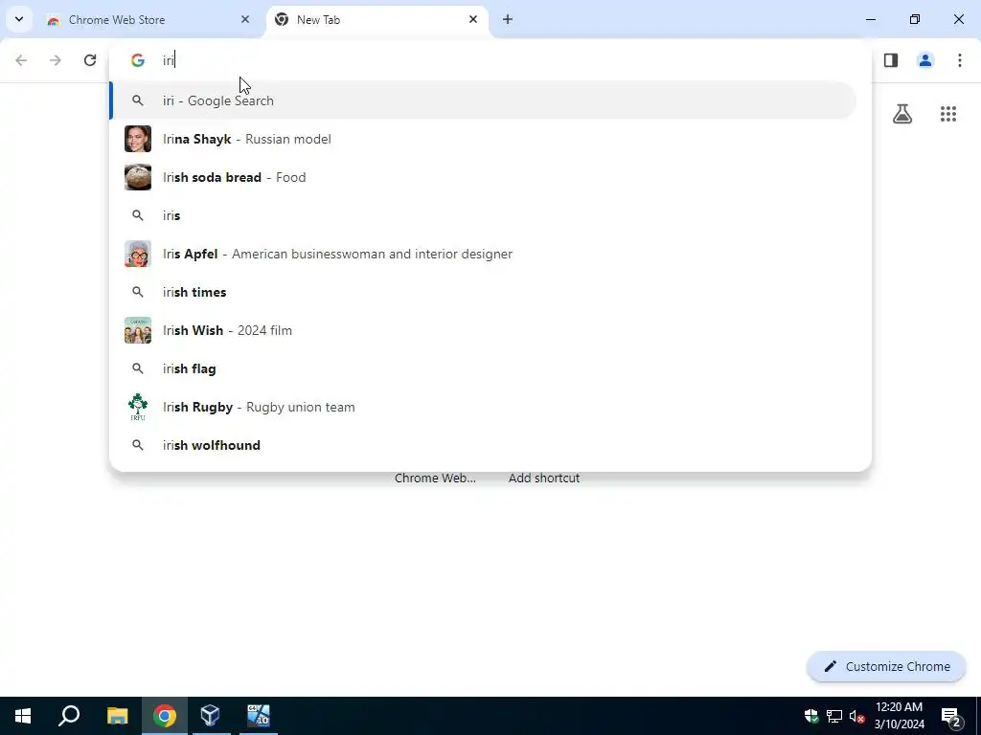Open the tab search dropdown arrow

click(19, 19)
